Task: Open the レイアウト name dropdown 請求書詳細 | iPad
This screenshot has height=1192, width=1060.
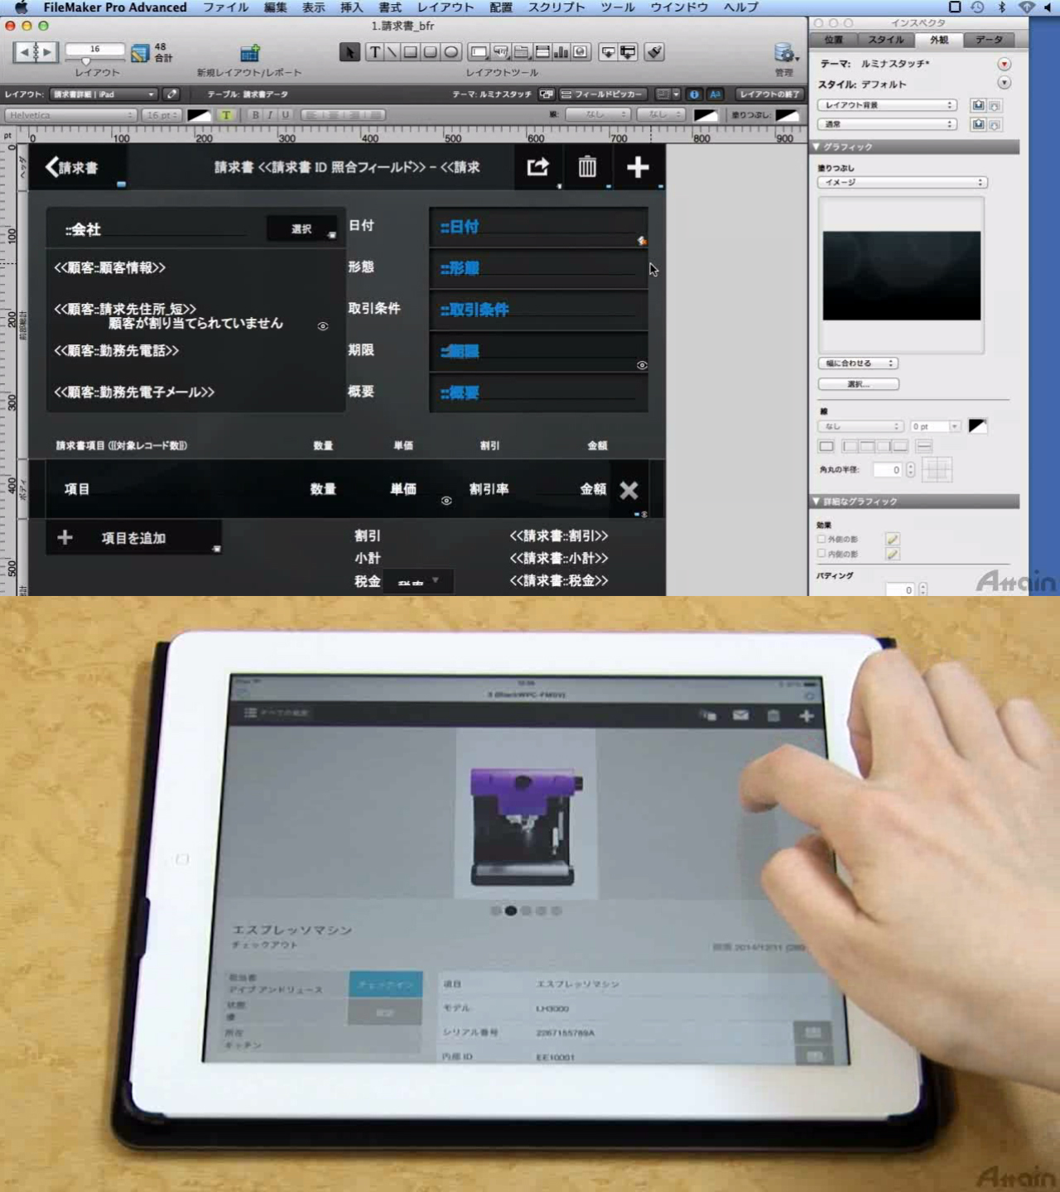Action: [x=104, y=94]
